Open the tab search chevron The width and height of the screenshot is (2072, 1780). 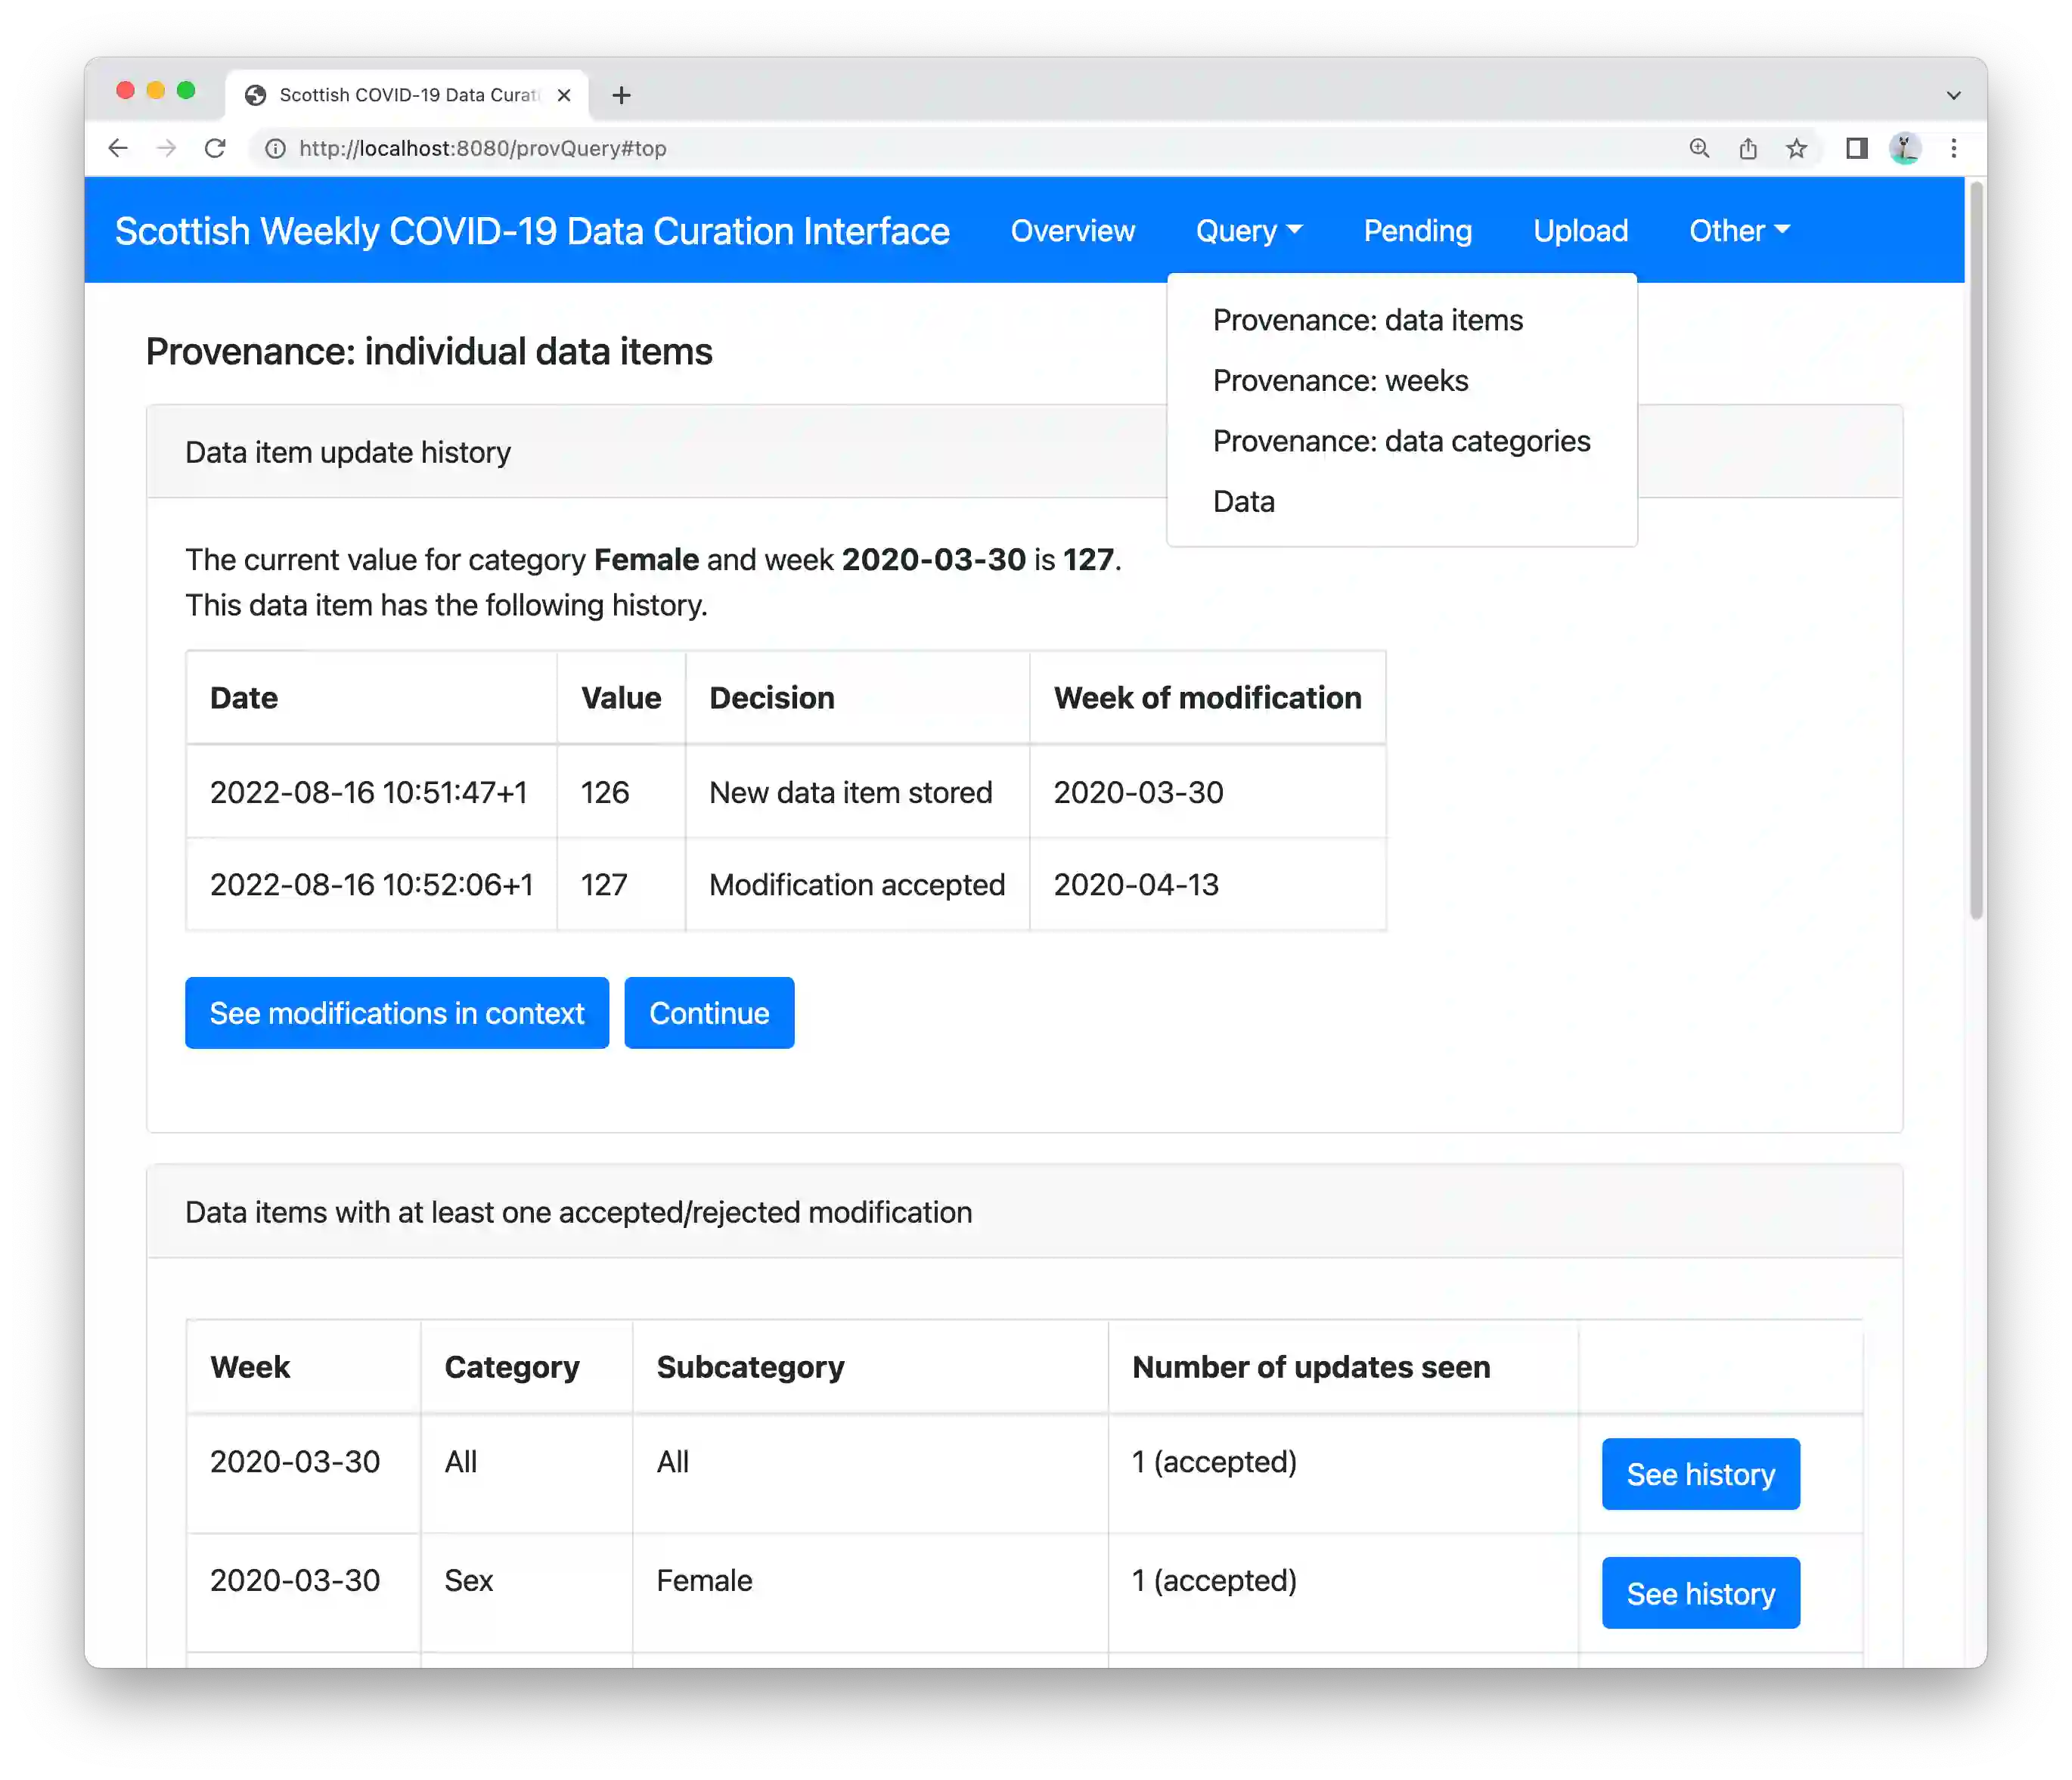pyautogui.click(x=1953, y=95)
